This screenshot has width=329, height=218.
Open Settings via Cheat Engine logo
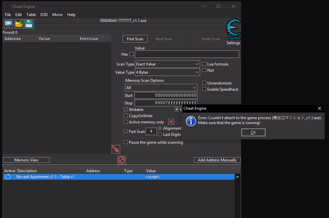(x=233, y=30)
